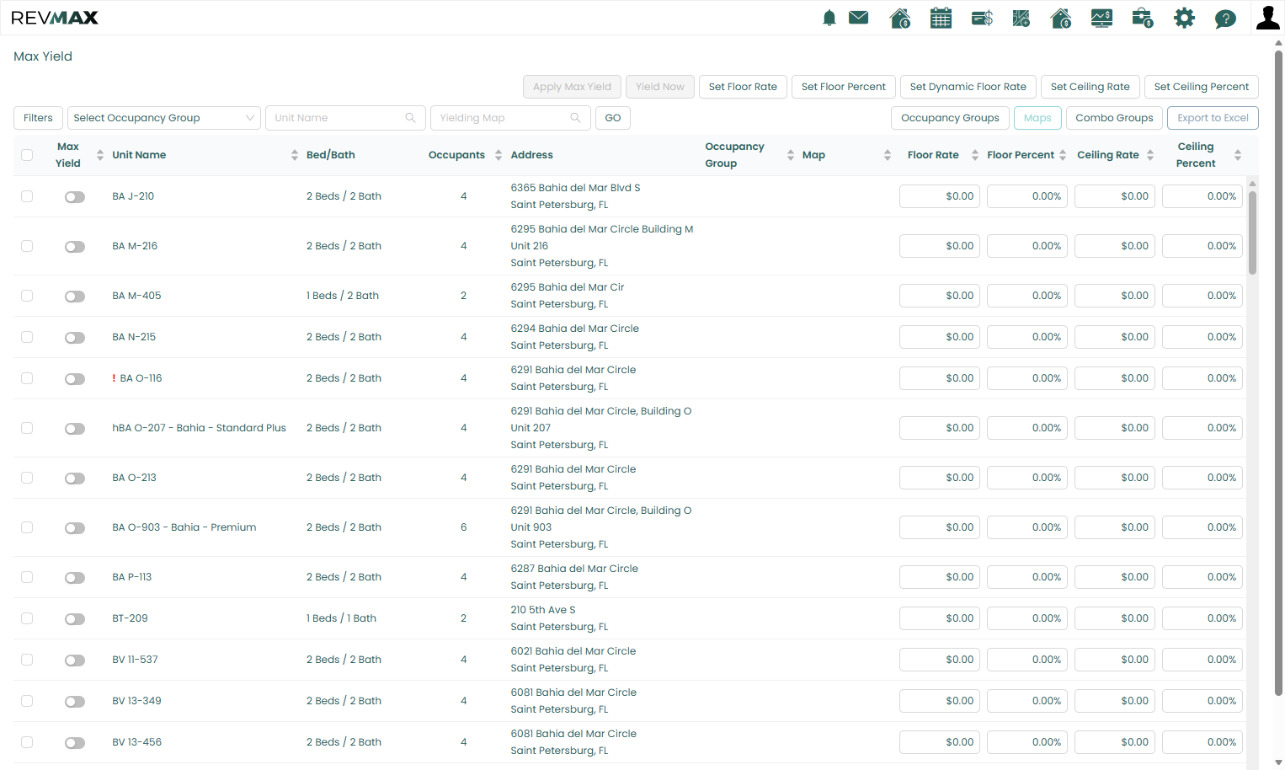Viewport: 1285px width, 770px height.
Task: Sort by the Unit Name column arrows
Action: pyautogui.click(x=295, y=155)
